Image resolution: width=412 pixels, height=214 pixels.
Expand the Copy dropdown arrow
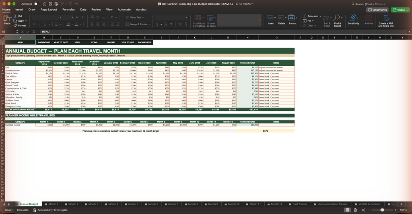(x=26, y=21)
